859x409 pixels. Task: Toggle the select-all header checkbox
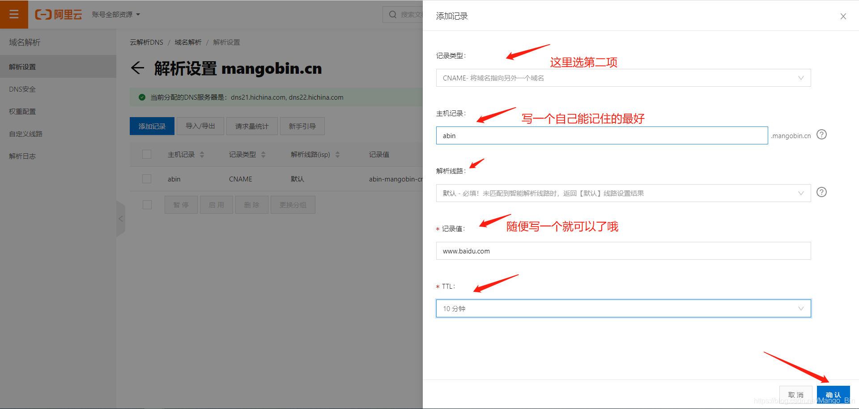point(147,154)
